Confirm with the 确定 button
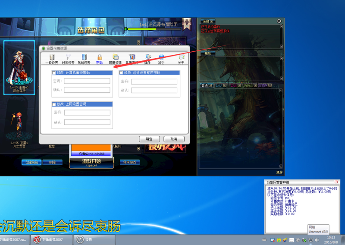Image resolution: width=345 pixels, height=245 pixels. (x=149, y=139)
